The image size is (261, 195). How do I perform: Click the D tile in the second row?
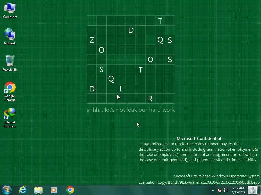tap(131, 30)
